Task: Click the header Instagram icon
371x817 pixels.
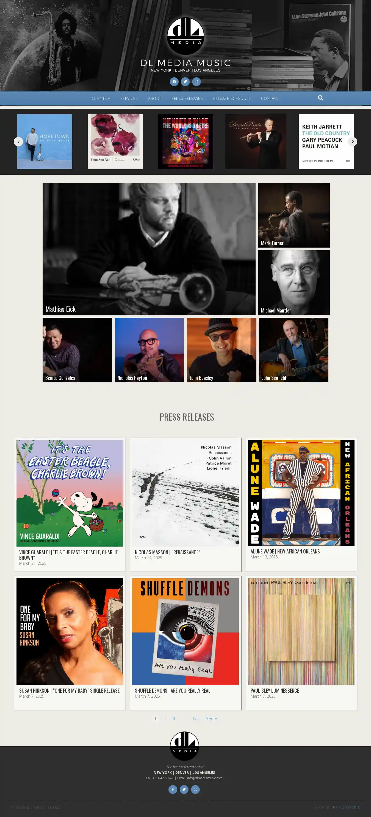Action: click(196, 81)
